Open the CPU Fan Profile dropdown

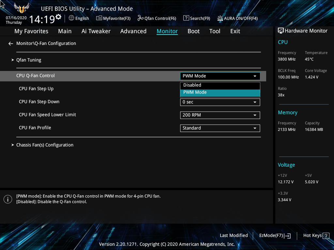tap(220, 128)
